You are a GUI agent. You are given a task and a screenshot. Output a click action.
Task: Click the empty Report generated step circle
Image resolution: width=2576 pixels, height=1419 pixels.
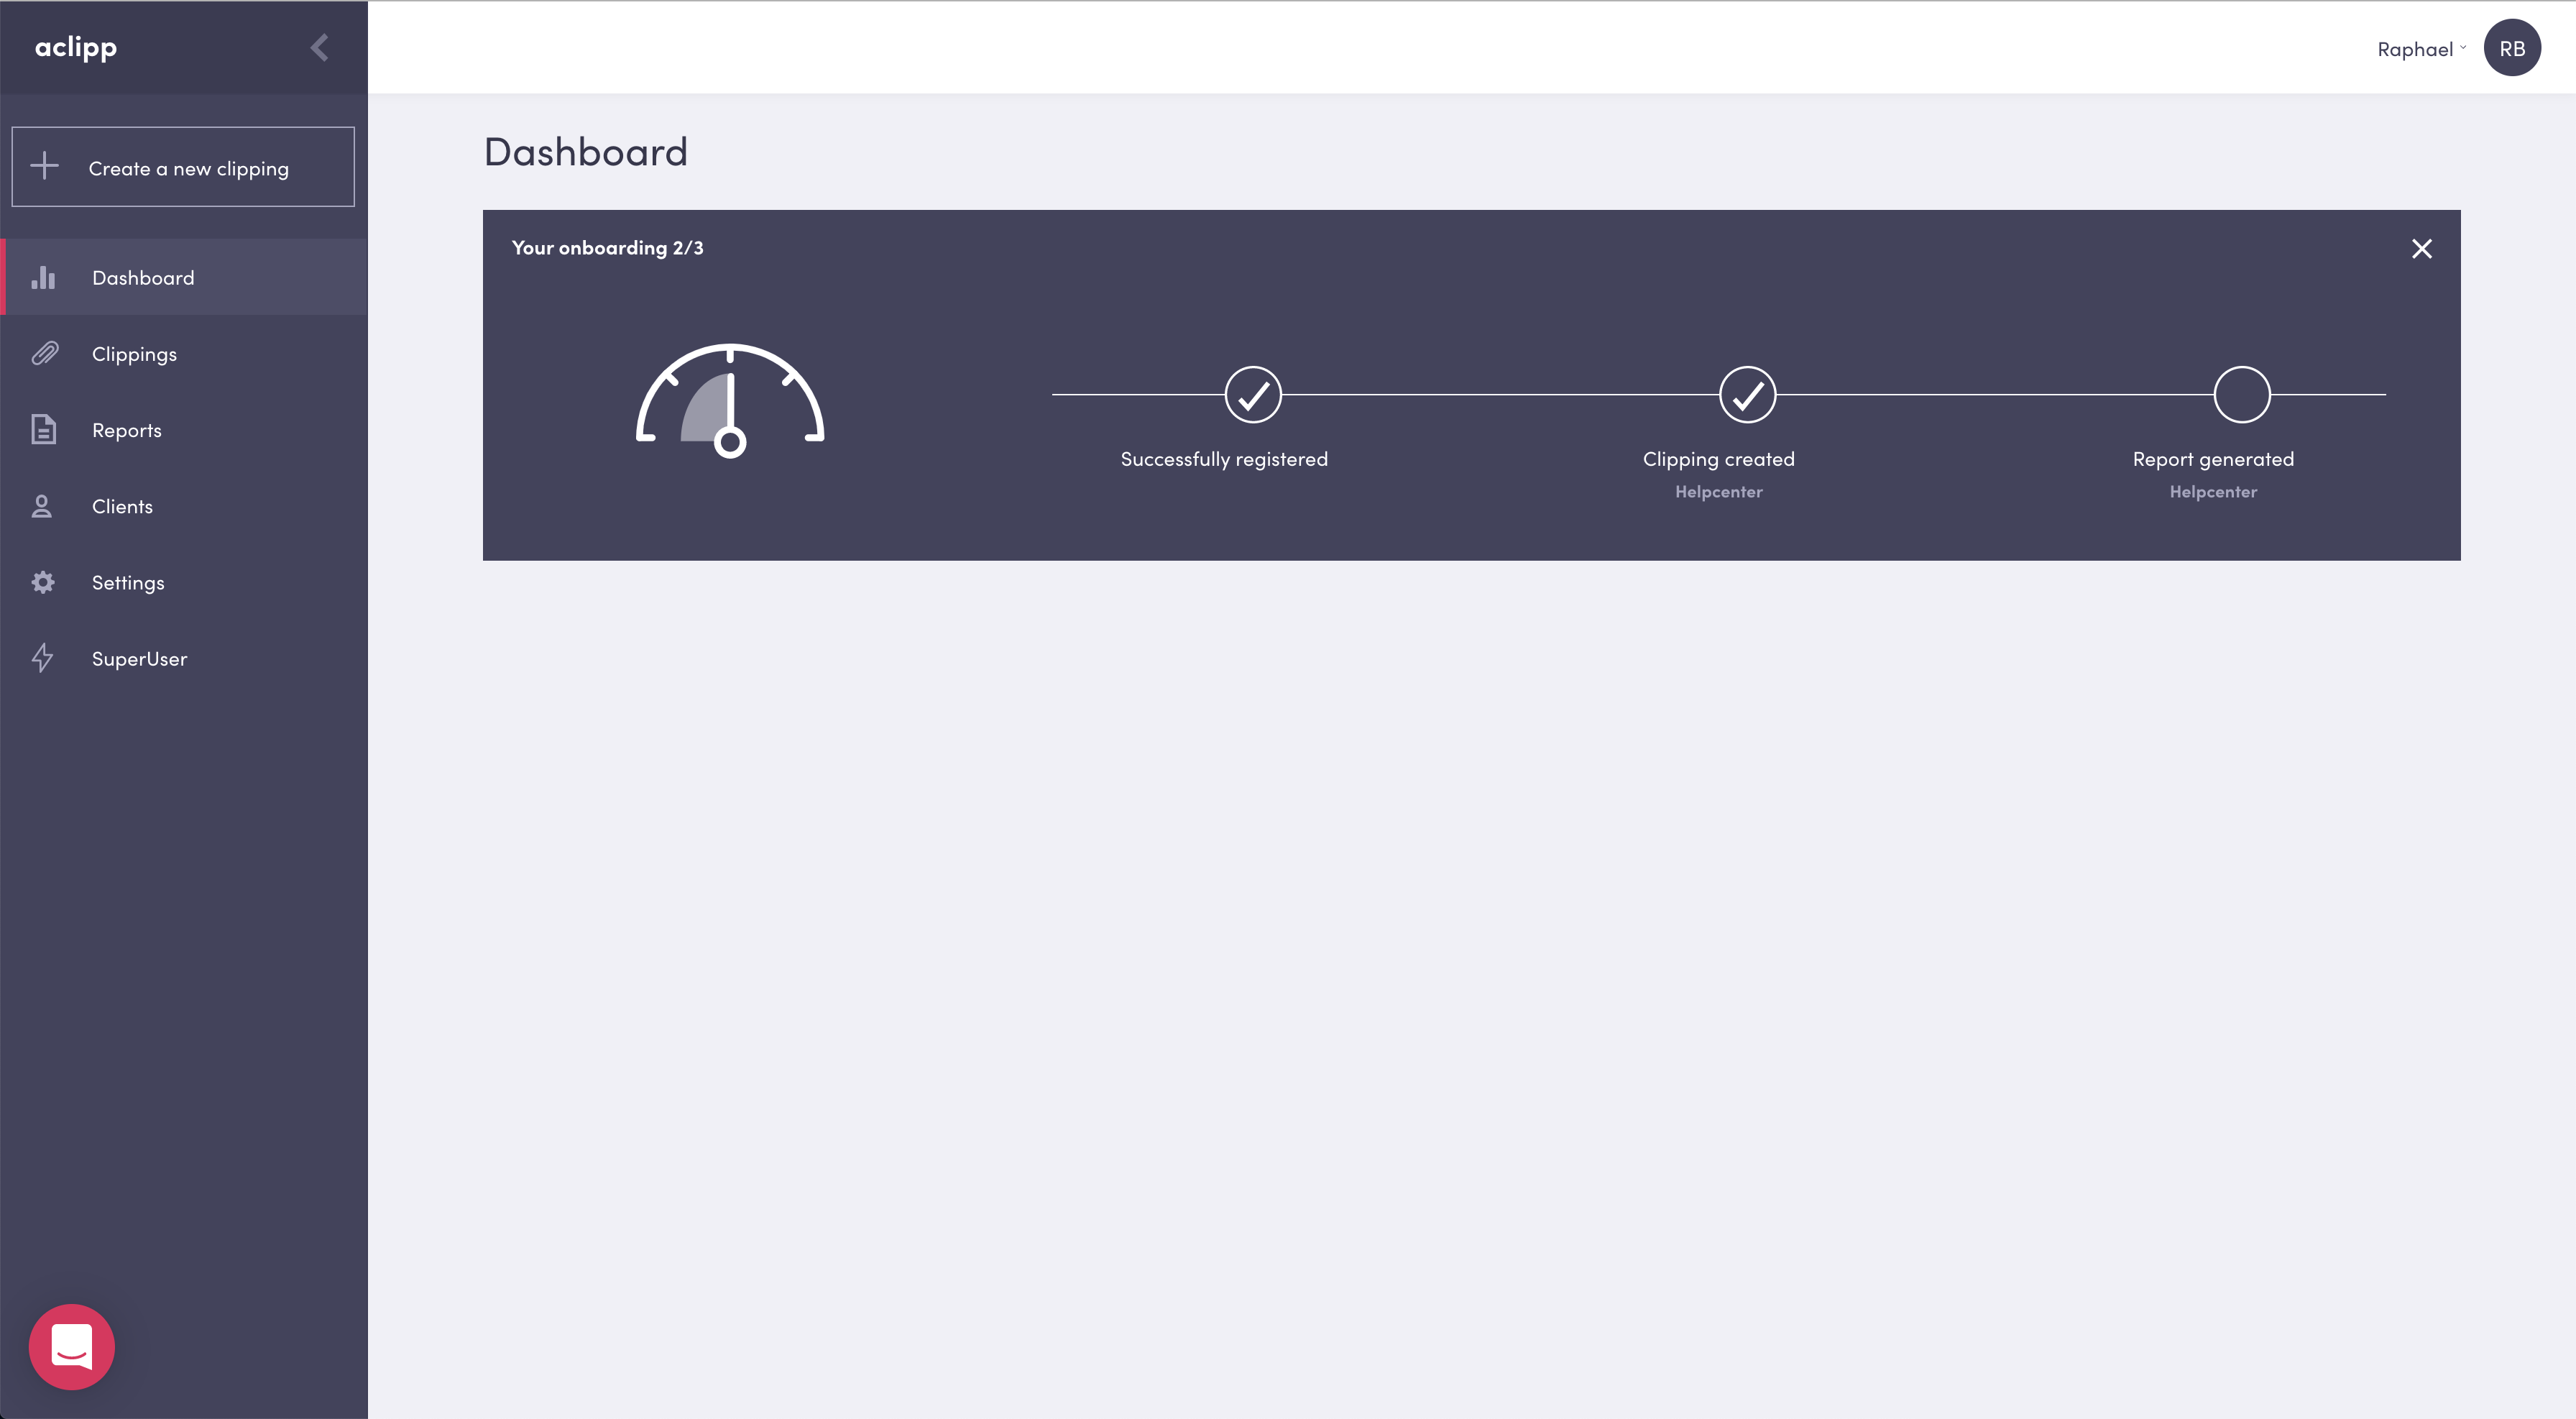coord(2241,395)
